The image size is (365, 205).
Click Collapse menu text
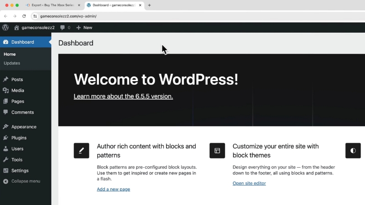[x=26, y=181]
